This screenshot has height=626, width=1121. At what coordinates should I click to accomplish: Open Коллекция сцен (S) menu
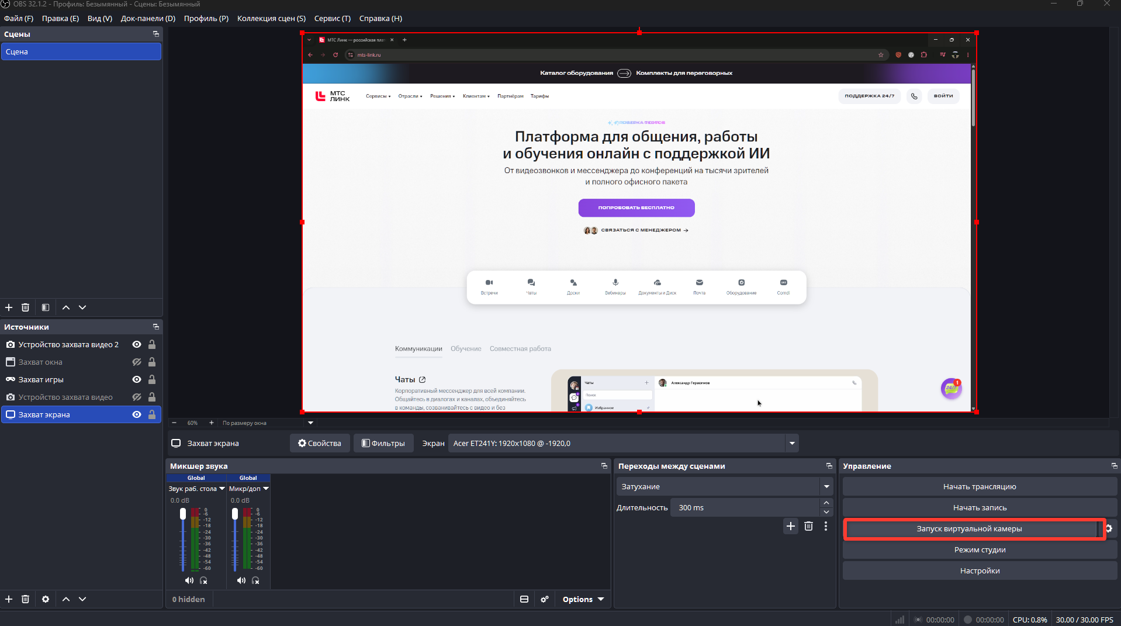[x=271, y=18]
